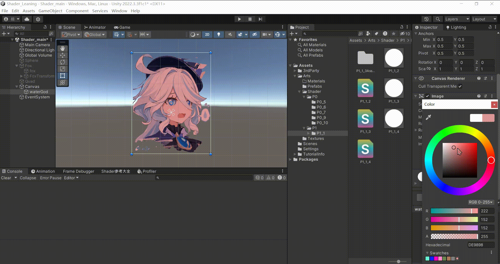
Task: Click the Project add plus button
Action: click(x=292, y=34)
